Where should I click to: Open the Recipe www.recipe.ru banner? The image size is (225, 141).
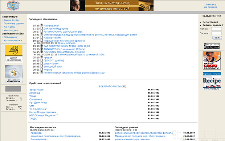[x=212, y=81]
